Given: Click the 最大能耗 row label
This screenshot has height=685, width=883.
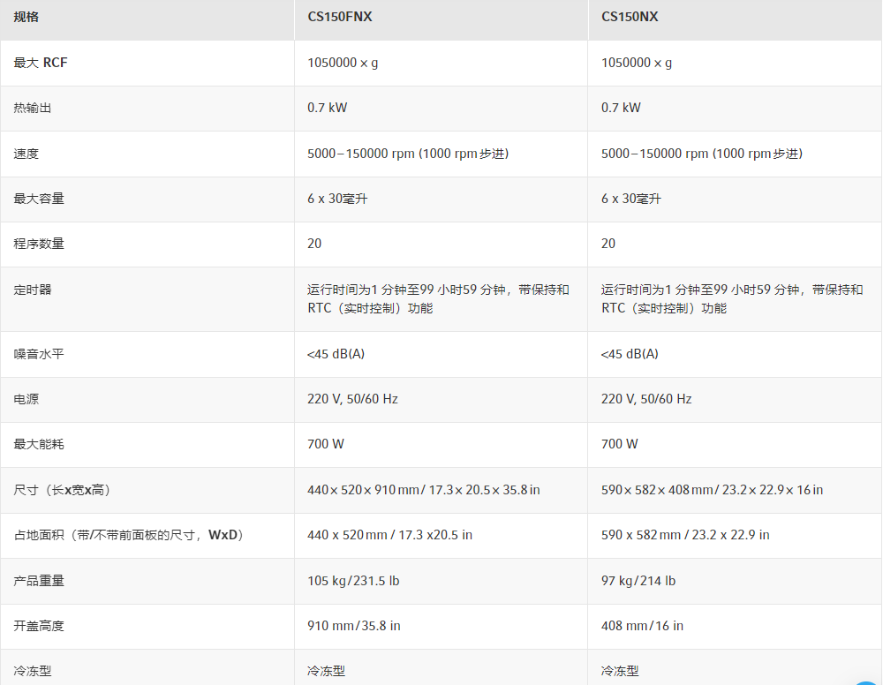Looking at the screenshot, I should tap(39, 444).
